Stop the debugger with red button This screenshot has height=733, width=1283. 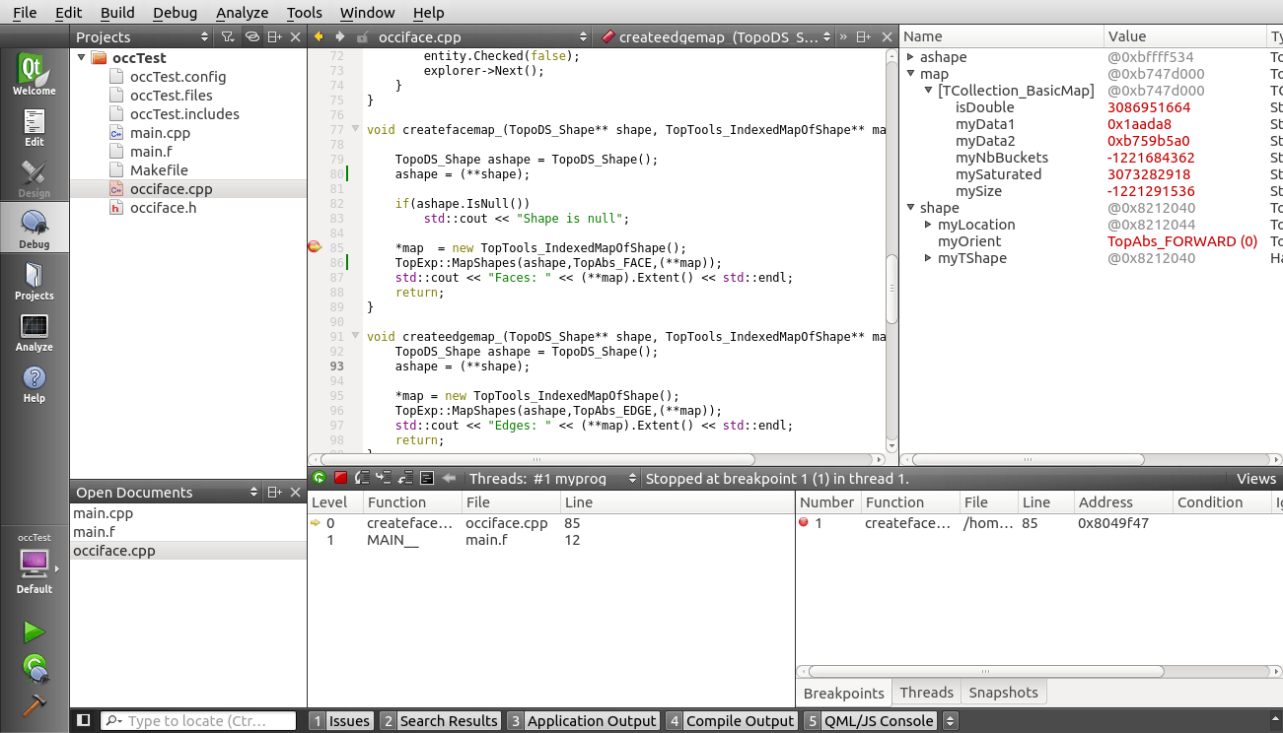(x=340, y=478)
